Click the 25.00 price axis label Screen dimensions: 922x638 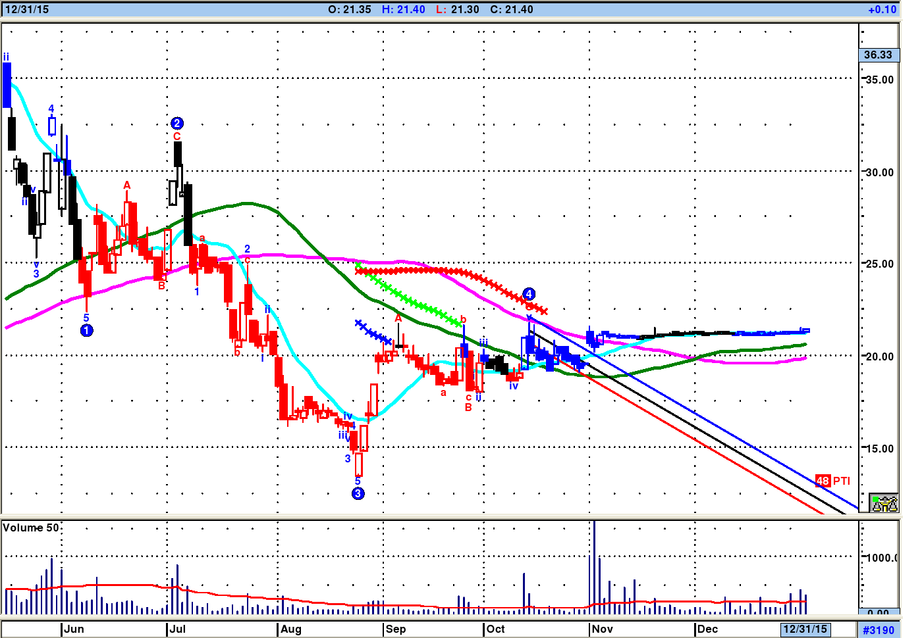pyautogui.click(x=879, y=264)
